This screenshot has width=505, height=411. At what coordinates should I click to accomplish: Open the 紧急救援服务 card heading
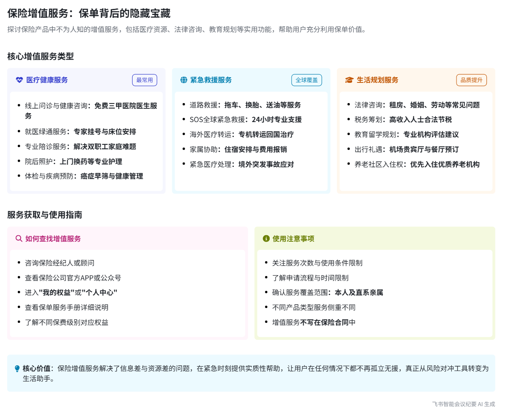click(x=211, y=80)
